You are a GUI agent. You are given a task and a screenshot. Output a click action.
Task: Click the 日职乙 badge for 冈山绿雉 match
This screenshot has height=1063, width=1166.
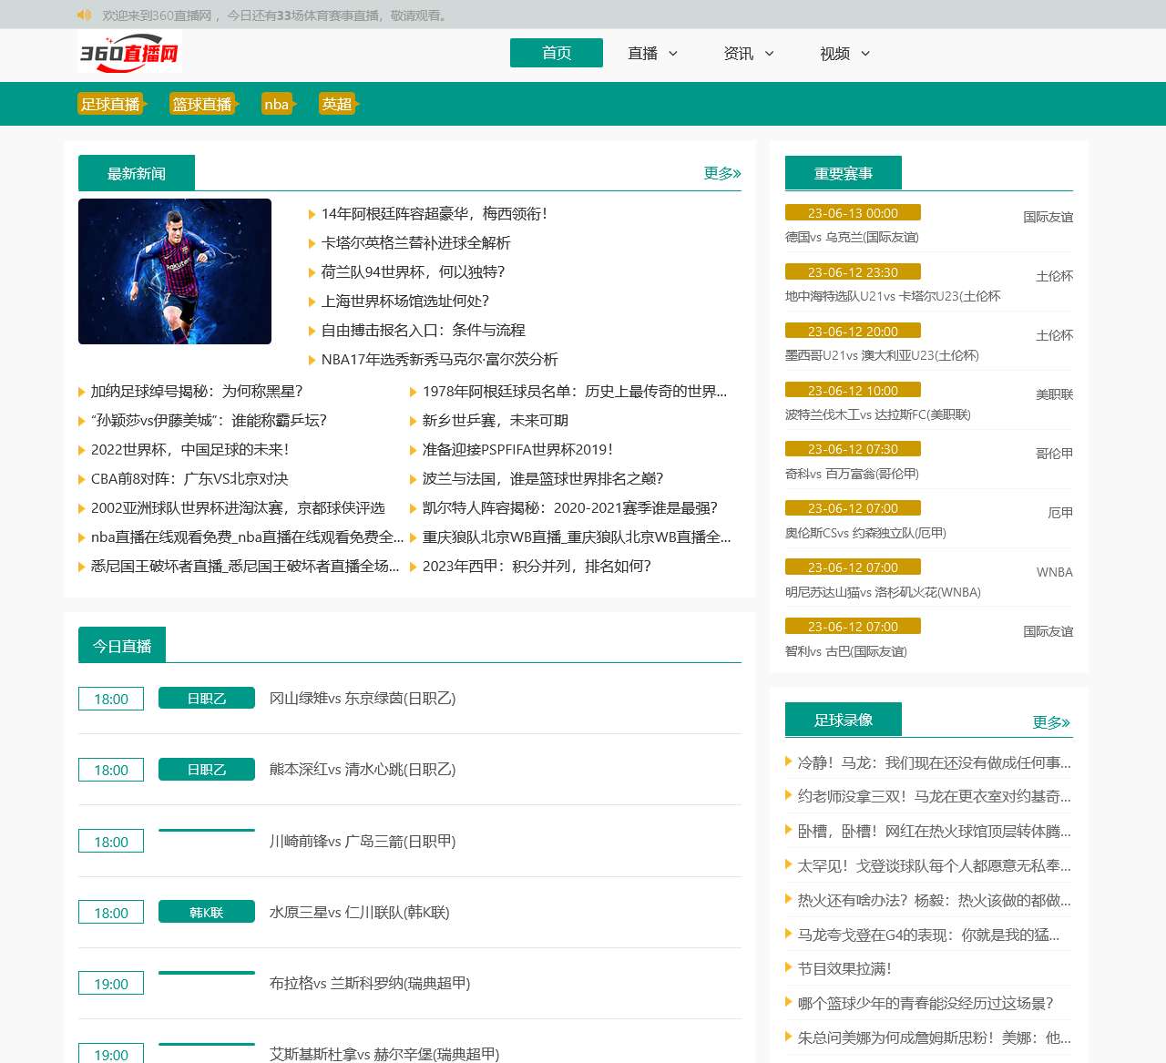click(206, 699)
